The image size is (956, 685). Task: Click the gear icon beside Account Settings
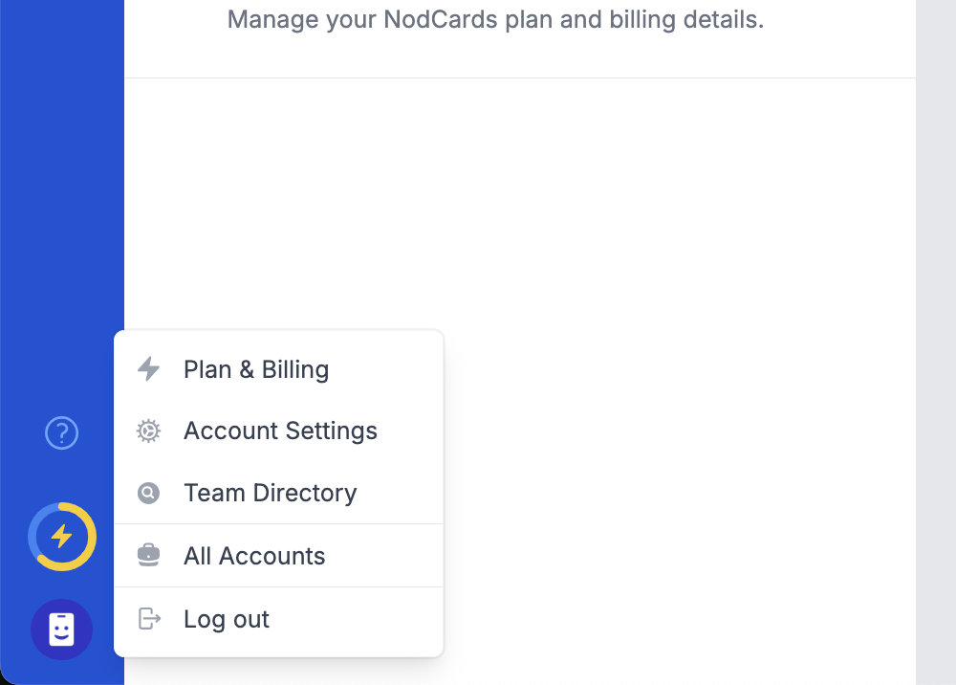(148, 431)
